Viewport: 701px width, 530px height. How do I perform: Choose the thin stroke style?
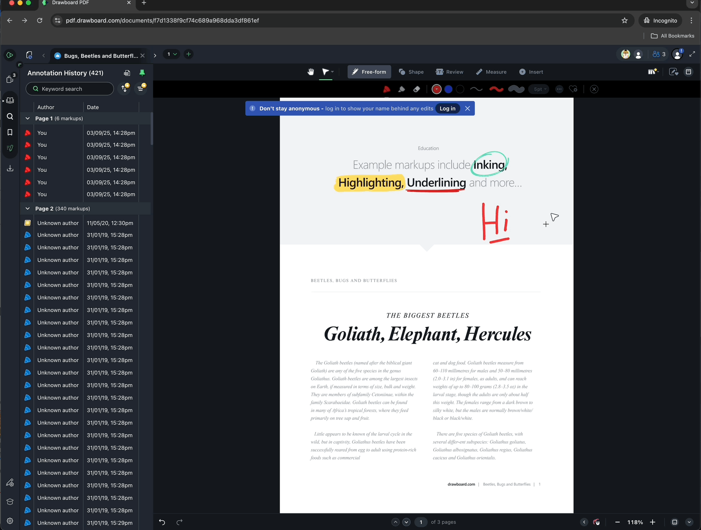point(476,89)
